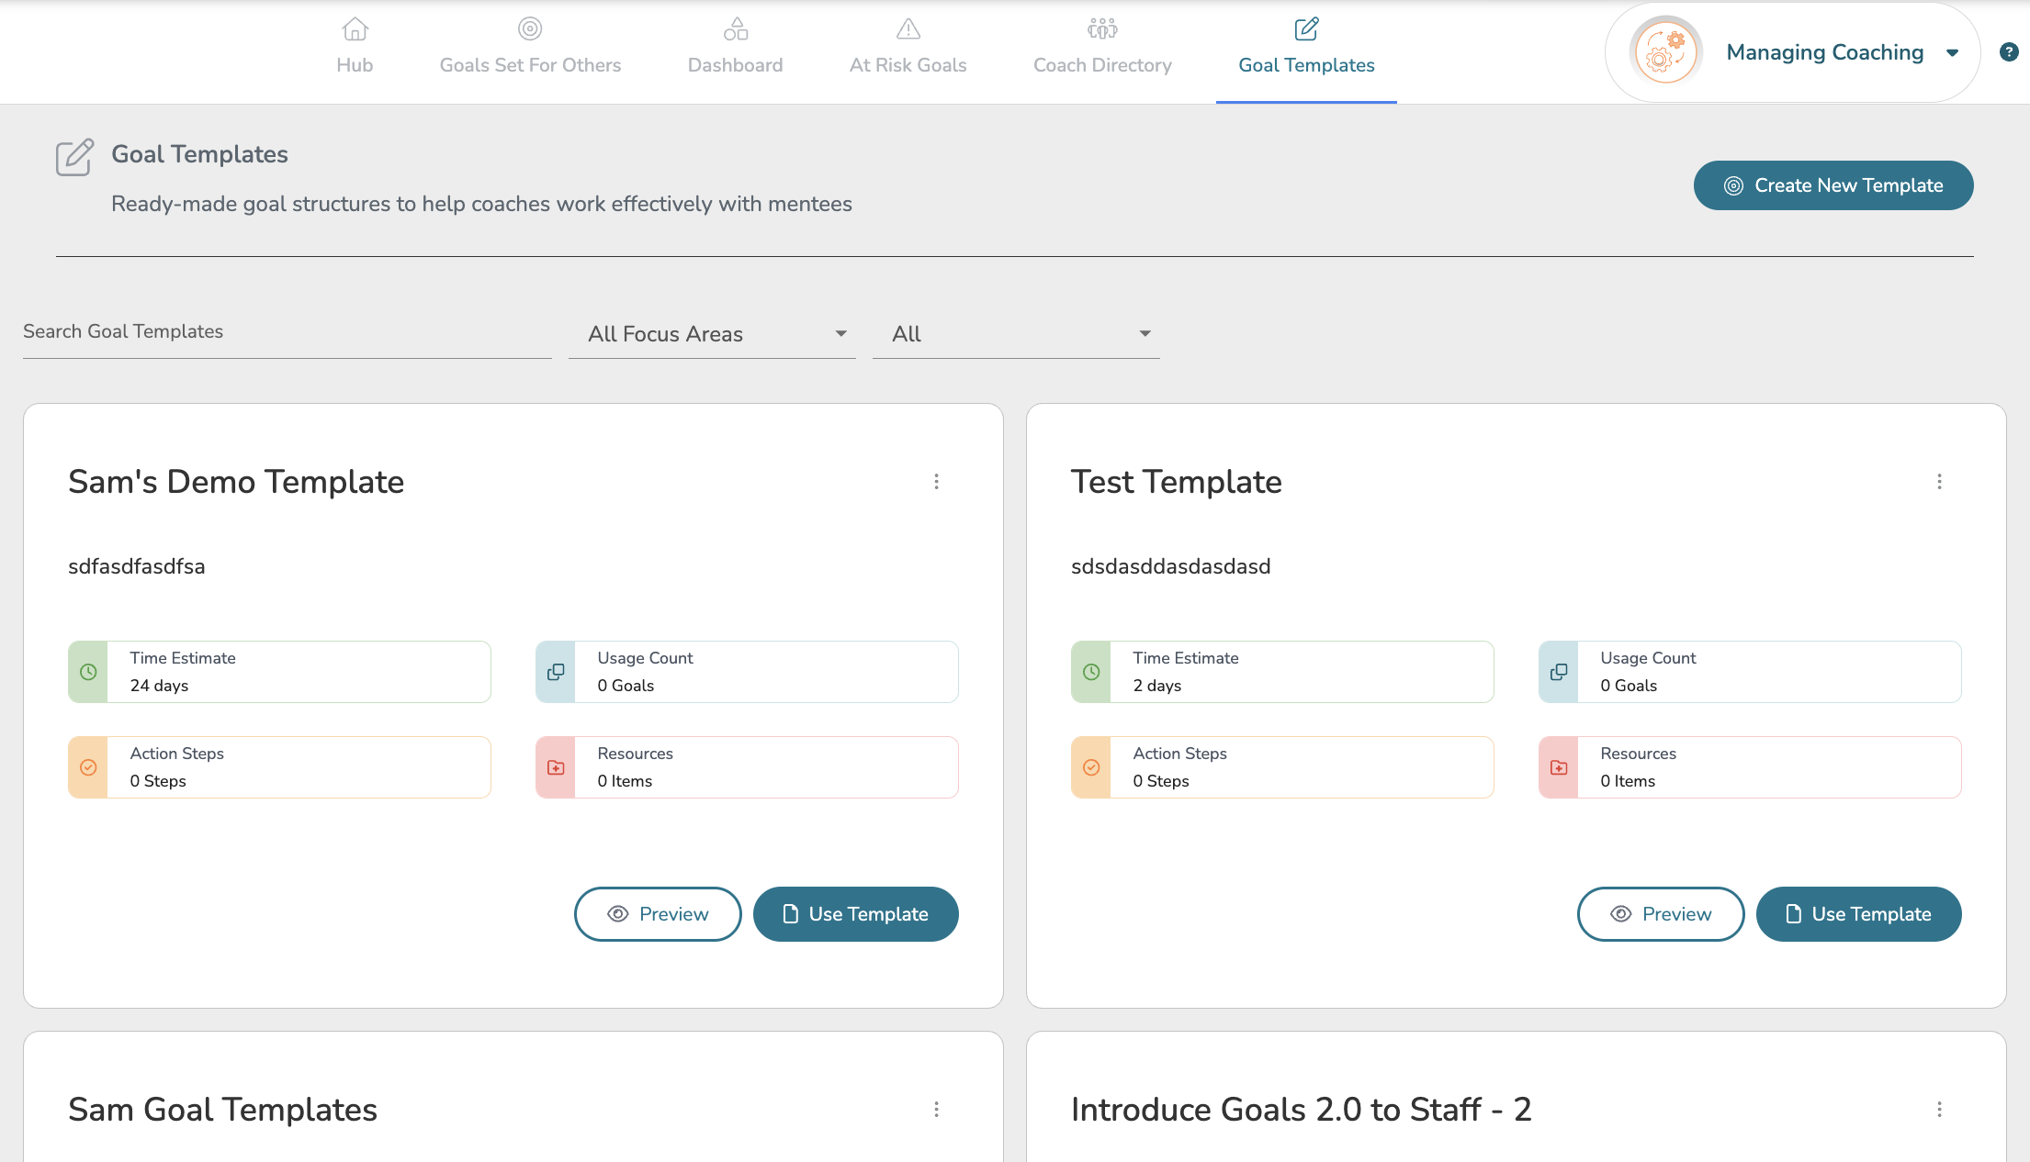Click the Hub home icon
The image size is (2030, 1162).
point(355,29)
